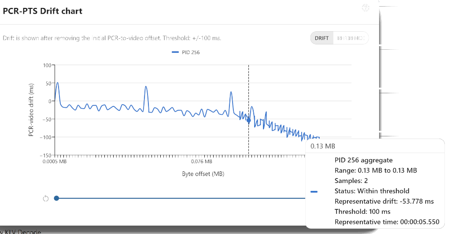The height and width of the screenshot is (234, 451).
Task: Click the 0.076 MB x-axis label
Action: pos(202,161)
